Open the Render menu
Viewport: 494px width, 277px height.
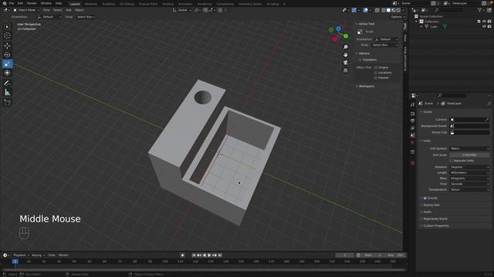point(32,3)
